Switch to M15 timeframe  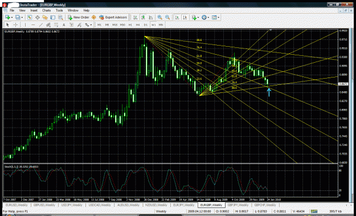(x=114, y=25)
